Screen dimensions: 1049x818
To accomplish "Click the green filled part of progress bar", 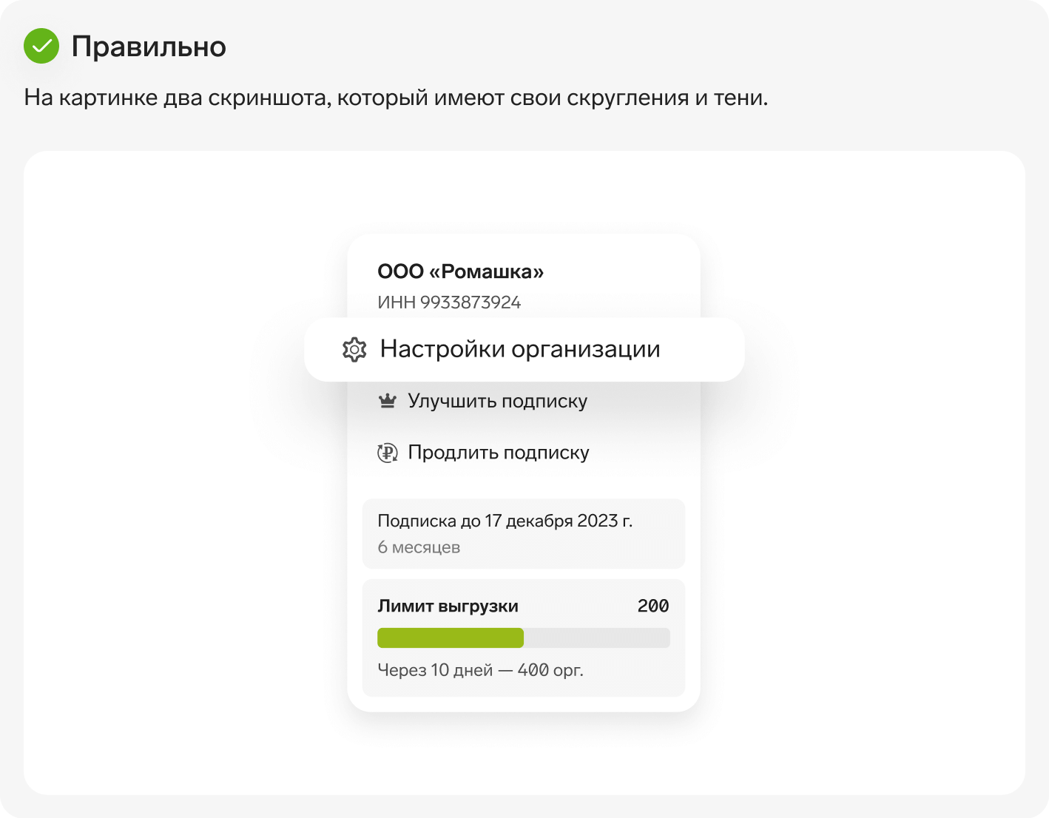I will pos(451,638).
